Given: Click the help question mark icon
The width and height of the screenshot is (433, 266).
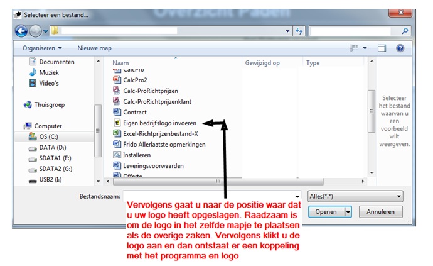Looking at the screenshot, I should coord(400,48).
